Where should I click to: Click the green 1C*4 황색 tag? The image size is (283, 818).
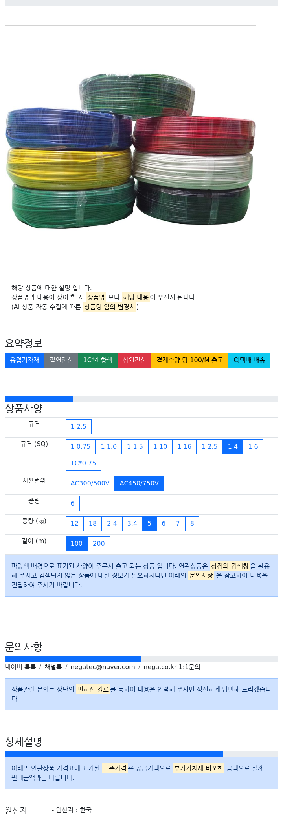pos(98,360)
